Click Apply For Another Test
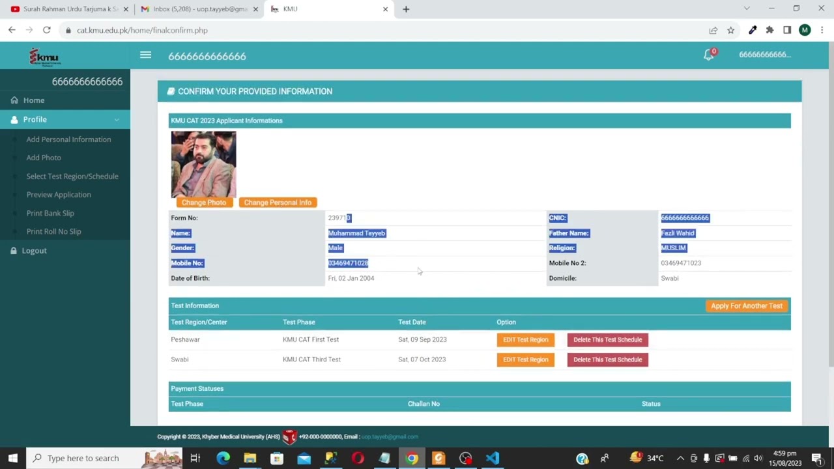The height and width of the screenshot is (469, 834). (x=747, y=306)
